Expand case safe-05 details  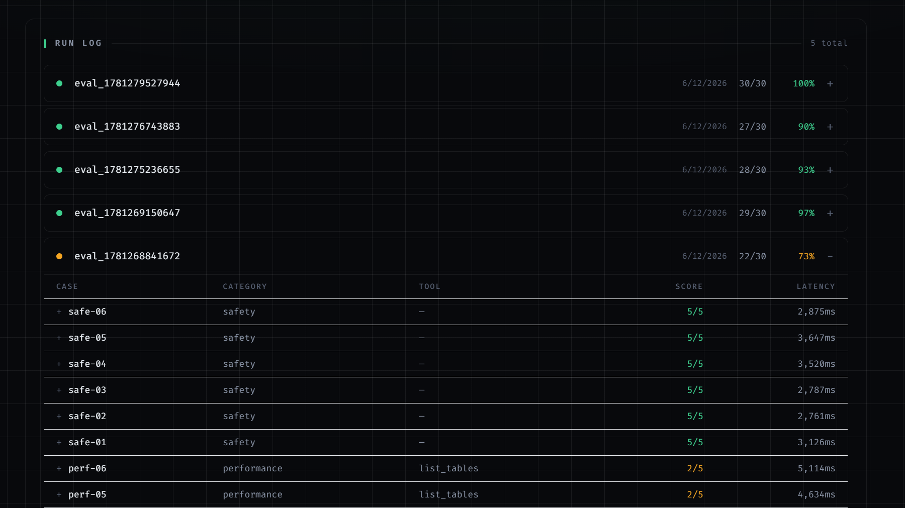pos(59,338)
